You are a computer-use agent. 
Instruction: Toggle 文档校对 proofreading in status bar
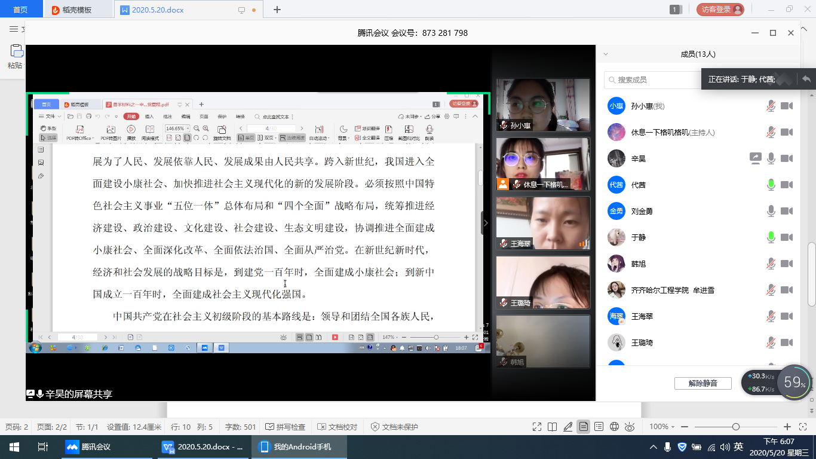[x=338, y=427]
